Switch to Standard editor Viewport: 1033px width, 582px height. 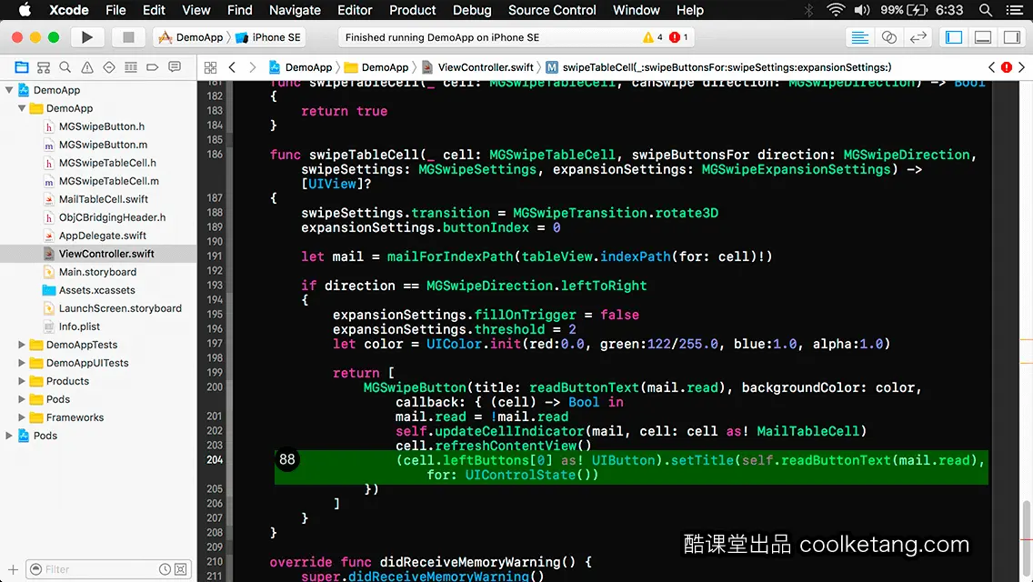859,37
